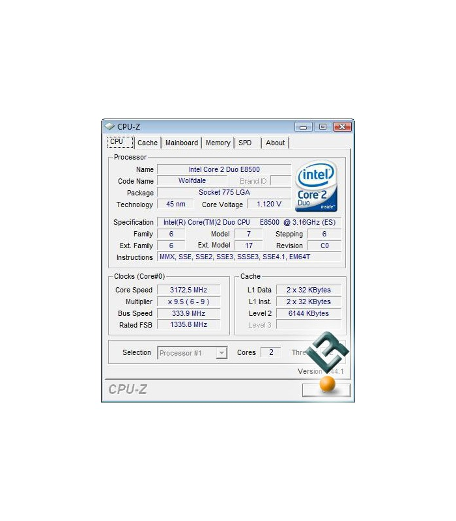Select the Wolfdale code name value
456x521 pixels.
coord(192,181)
